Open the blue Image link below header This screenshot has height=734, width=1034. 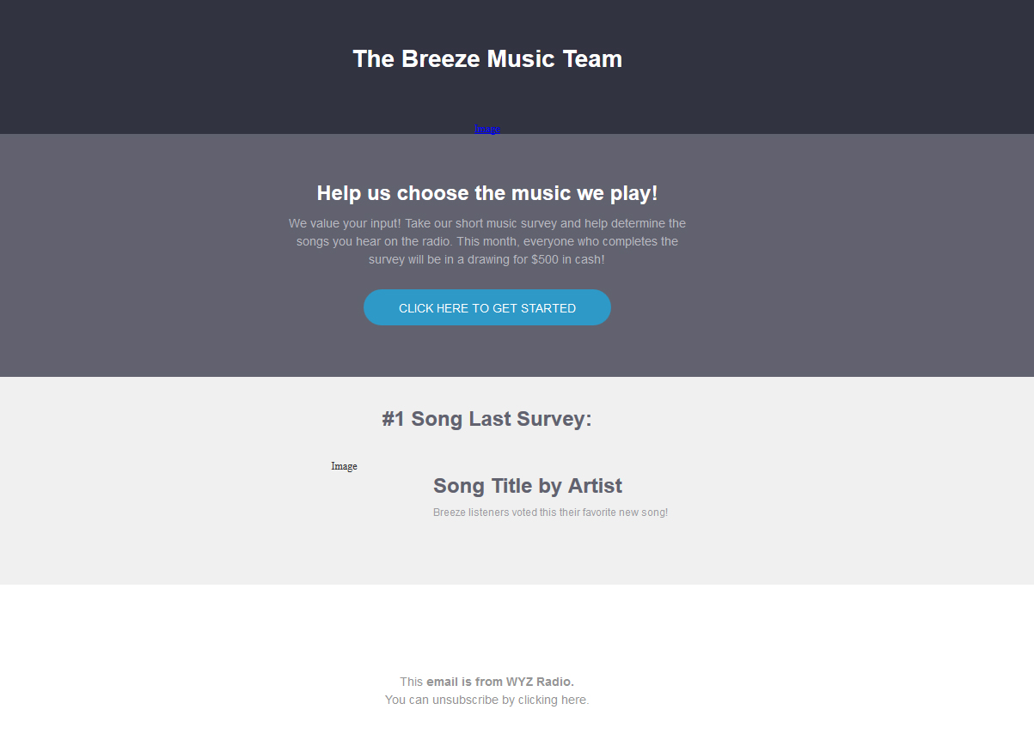tap(487, 129)
